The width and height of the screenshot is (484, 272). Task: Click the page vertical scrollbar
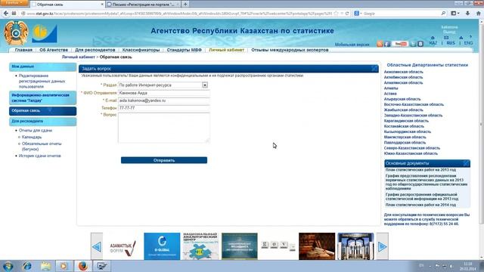pos(481,123)
